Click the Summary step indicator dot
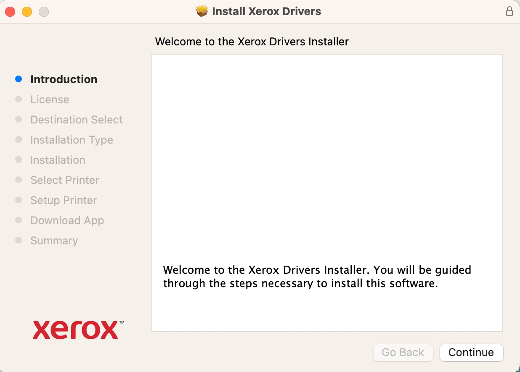The height and width of the screenshot is (372, 520). tap(19, 240)
